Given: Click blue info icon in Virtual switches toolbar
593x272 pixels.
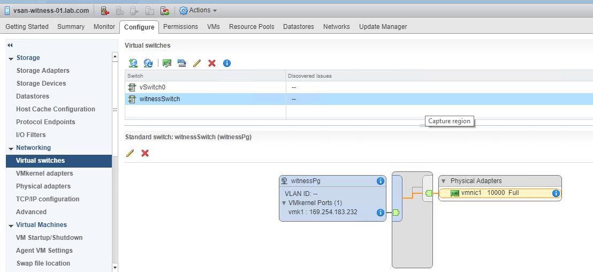Looking at the screenshot, I should 227,63.
